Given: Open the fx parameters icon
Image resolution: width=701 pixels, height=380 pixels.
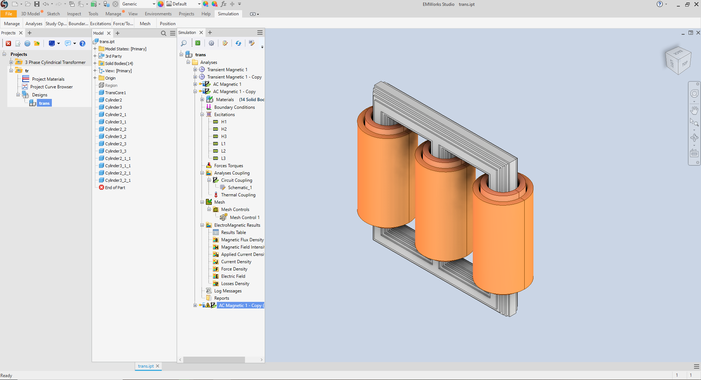Looking at the screenshot, I should point(223,4).
